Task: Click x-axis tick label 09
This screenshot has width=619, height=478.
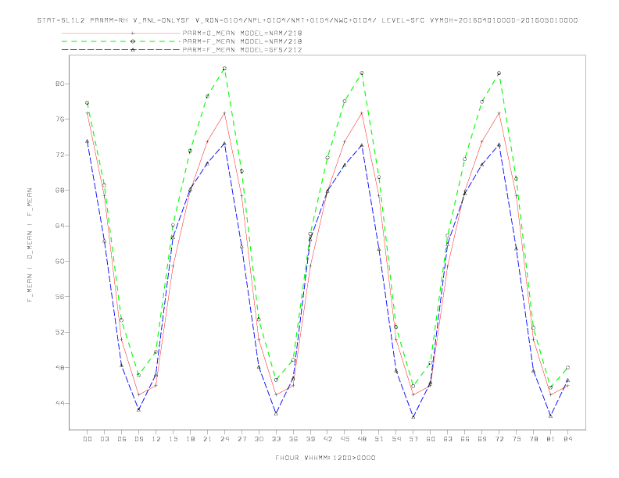Action: [138, 439]
